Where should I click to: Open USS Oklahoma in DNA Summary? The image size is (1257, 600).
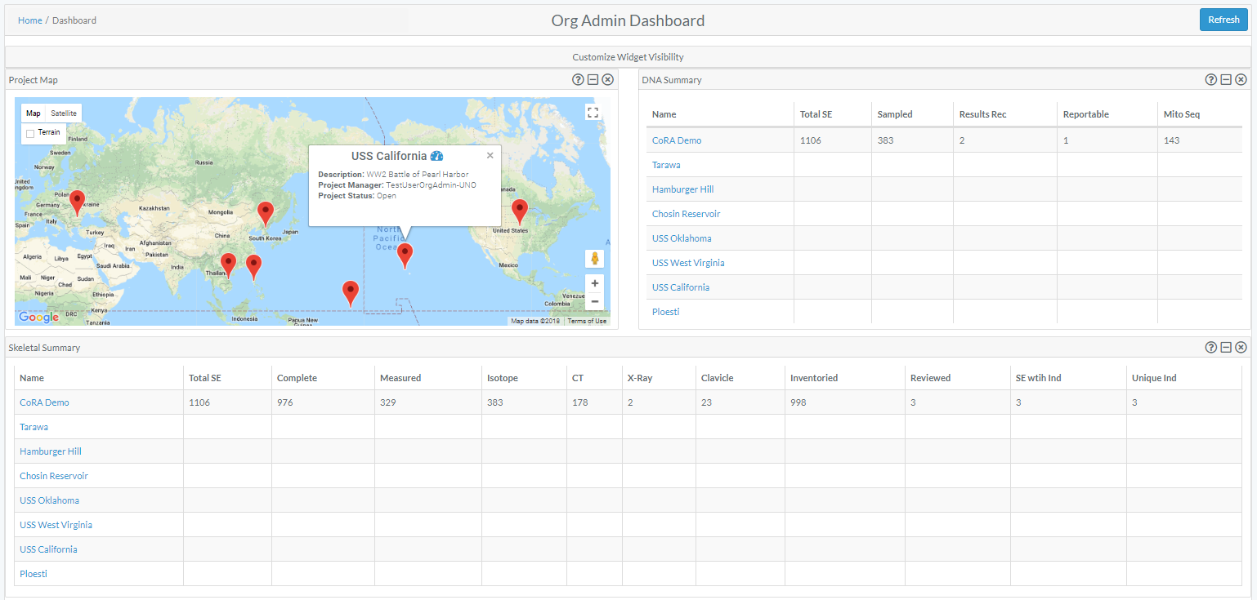(682, 238)
